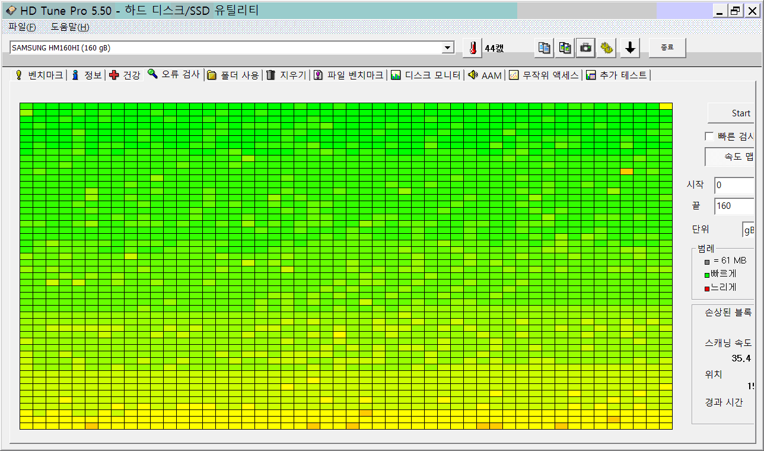The width and height of the screenshot is (764, 451).
Task: Click the 스캐닝 속도 label
Action: pyautogui.click(x=728, y=343)
